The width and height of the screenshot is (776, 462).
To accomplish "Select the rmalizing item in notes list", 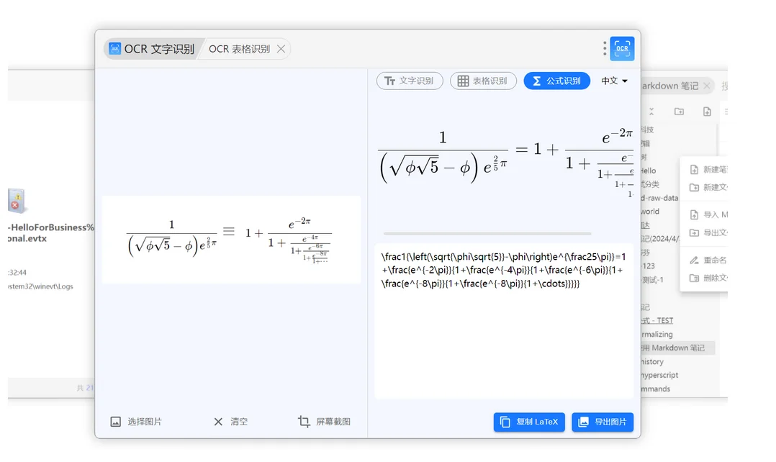I will click(657, 335).
